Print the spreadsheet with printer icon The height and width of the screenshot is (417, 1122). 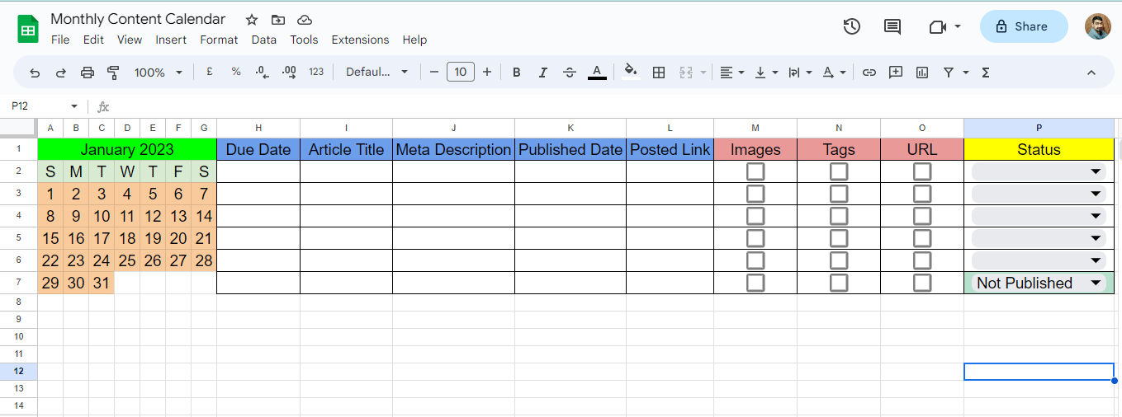[88, 73]
